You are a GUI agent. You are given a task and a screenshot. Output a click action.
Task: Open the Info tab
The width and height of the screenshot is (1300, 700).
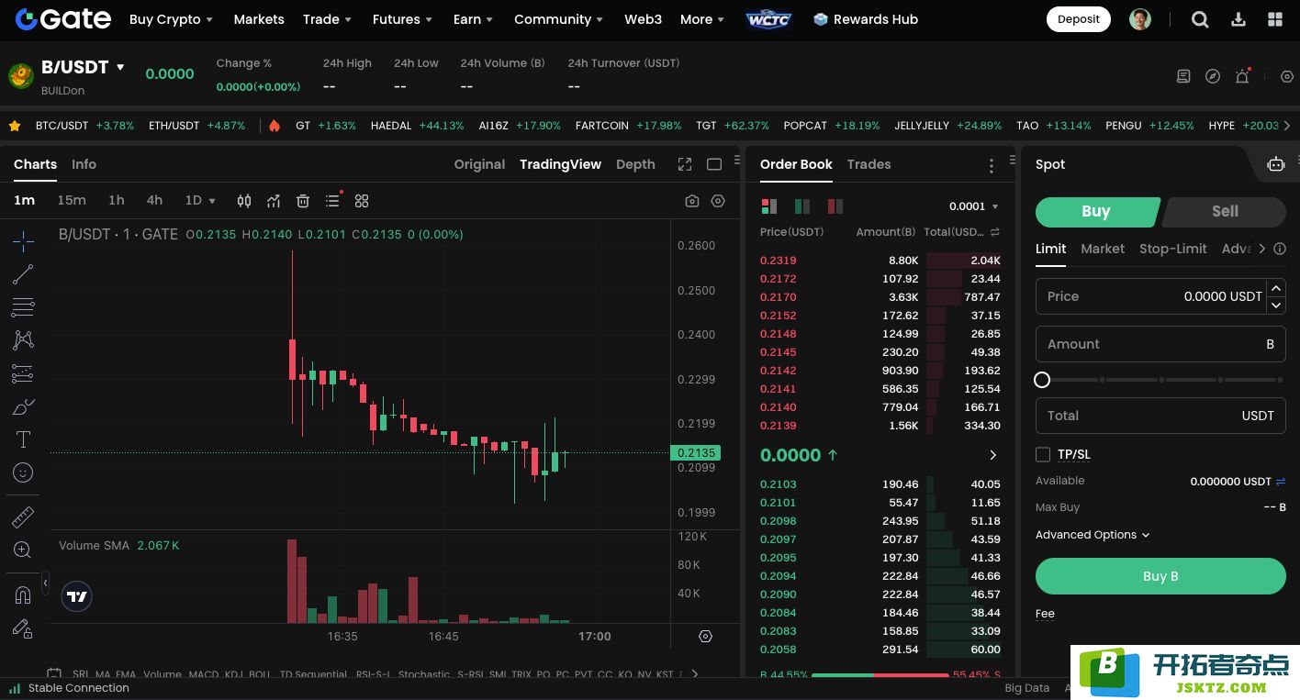coord(84,164)
